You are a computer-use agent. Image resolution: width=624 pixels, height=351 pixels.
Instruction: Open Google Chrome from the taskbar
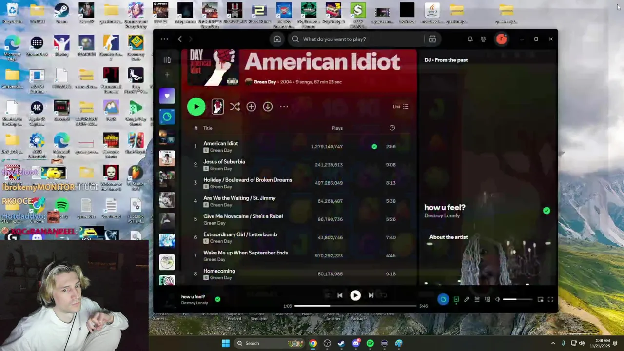[312, 343]
